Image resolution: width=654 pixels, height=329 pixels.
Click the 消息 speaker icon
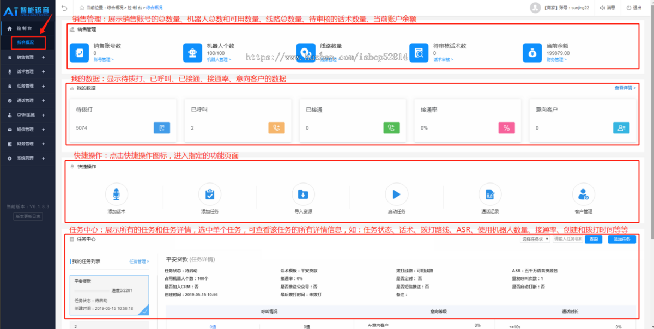(602, 8)
